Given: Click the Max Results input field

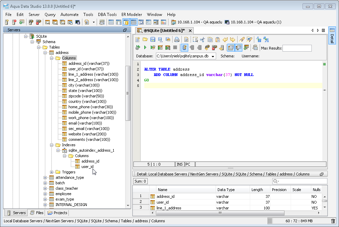Looking at the screenshot, I should point(297,48).
